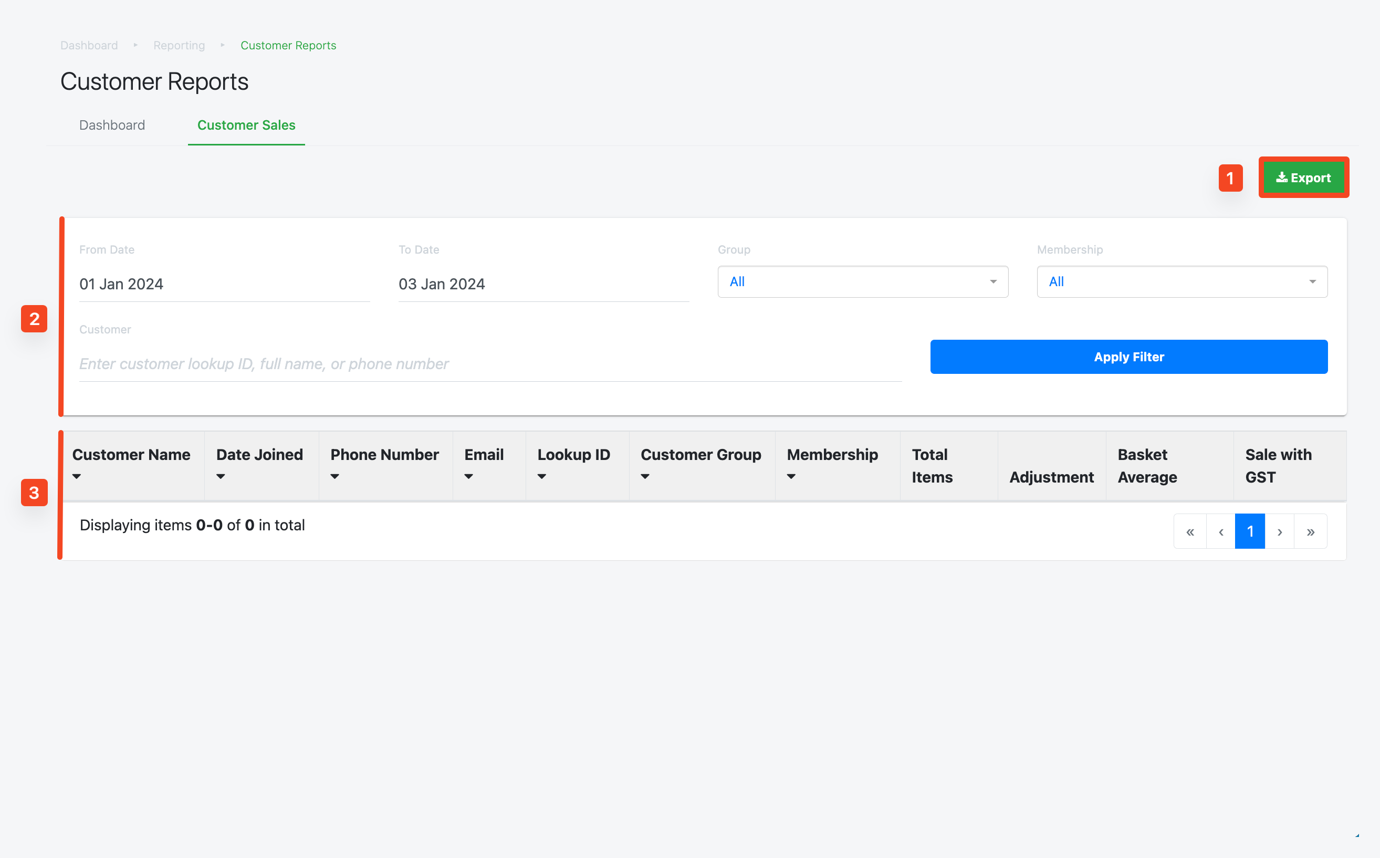Image resolution: width=1380 pixels, height=858 pixels.
Task: Open the Dashboard breadcrumb link
Action: click(x=89, y=45)
